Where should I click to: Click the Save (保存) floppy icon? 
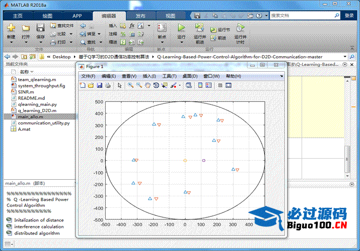40,28
